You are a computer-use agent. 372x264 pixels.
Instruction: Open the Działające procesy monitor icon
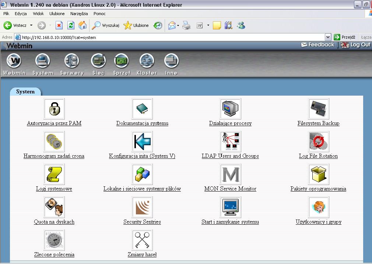(x=230, y=109)
